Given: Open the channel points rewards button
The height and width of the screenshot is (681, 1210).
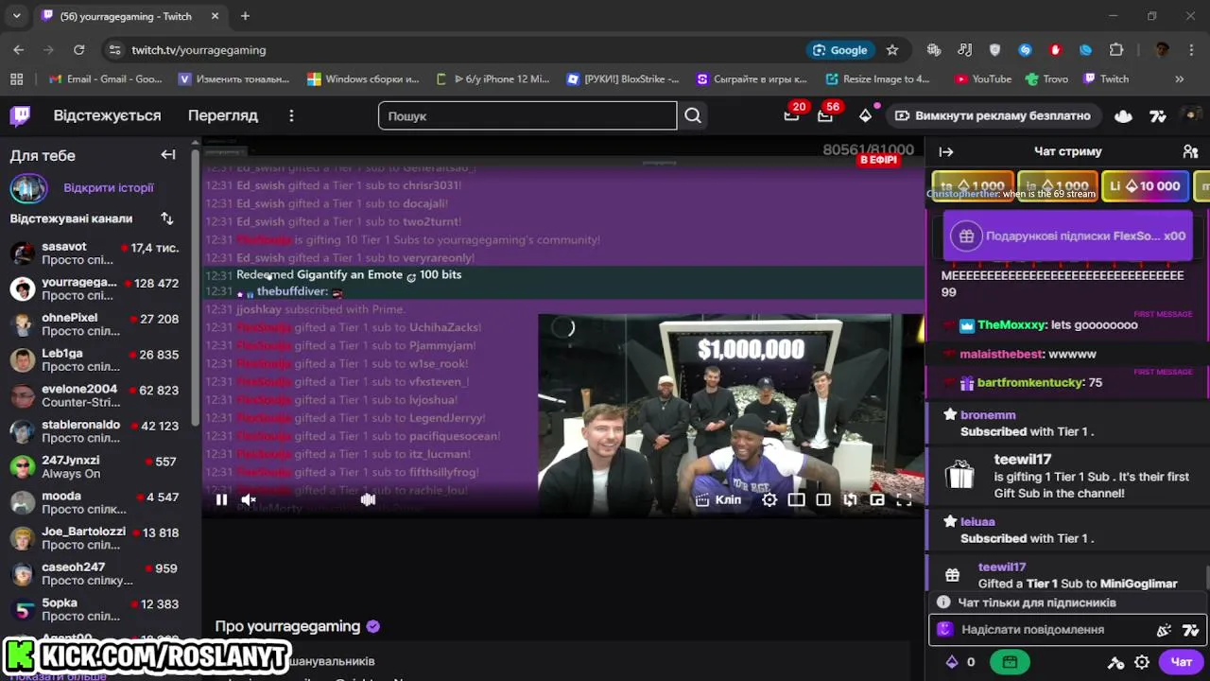Looking at the screenshot, I should coord(1010,662).
